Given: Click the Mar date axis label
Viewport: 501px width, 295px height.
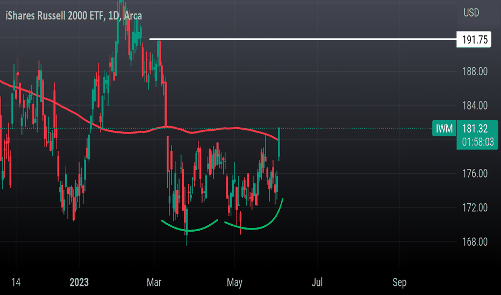Looking at the screenshot, I should (x=154, y=282).
